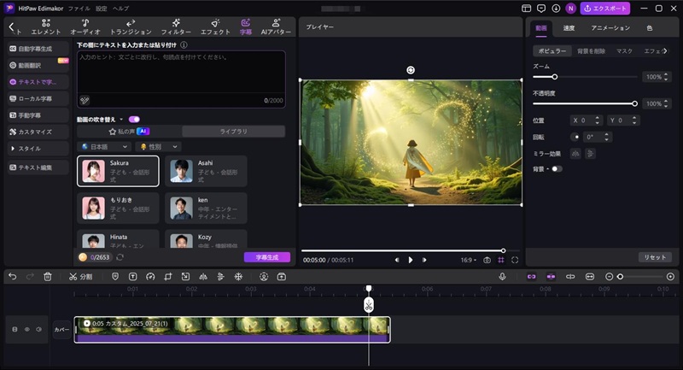The image size is (683, 370).
Task: Open the 16:9 aspect ratio dropdown
Action: pos(468,260)
